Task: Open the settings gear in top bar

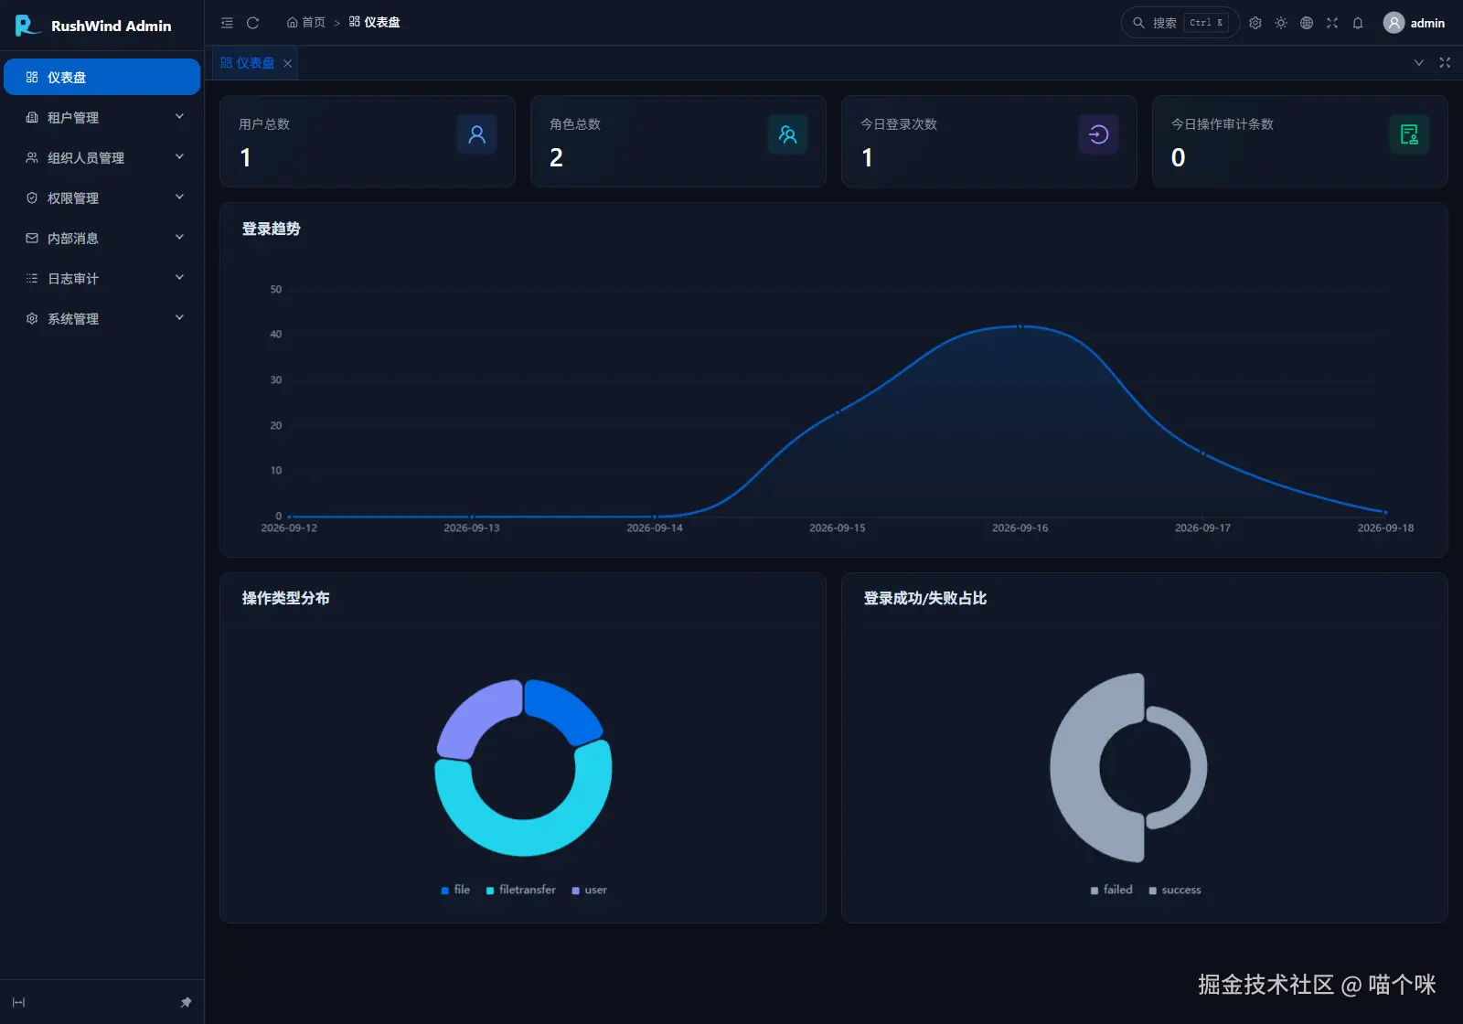Action: pyautogui.click(x=1255, y=23)
